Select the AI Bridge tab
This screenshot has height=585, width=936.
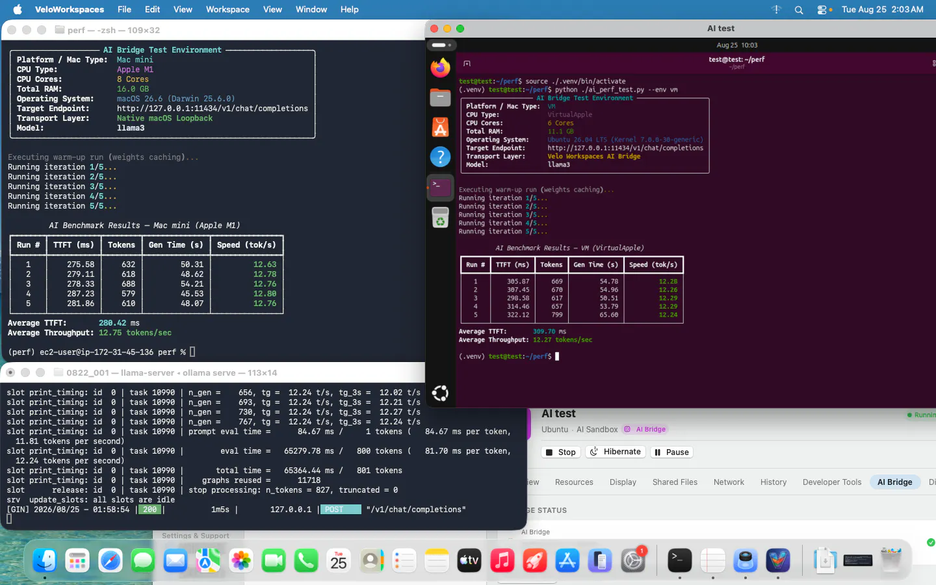(895, 482)
